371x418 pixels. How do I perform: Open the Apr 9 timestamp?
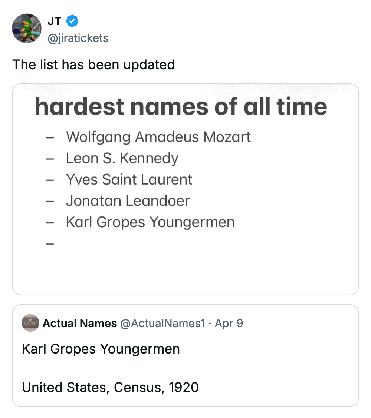pyautogui.click(x=229, y=324)
